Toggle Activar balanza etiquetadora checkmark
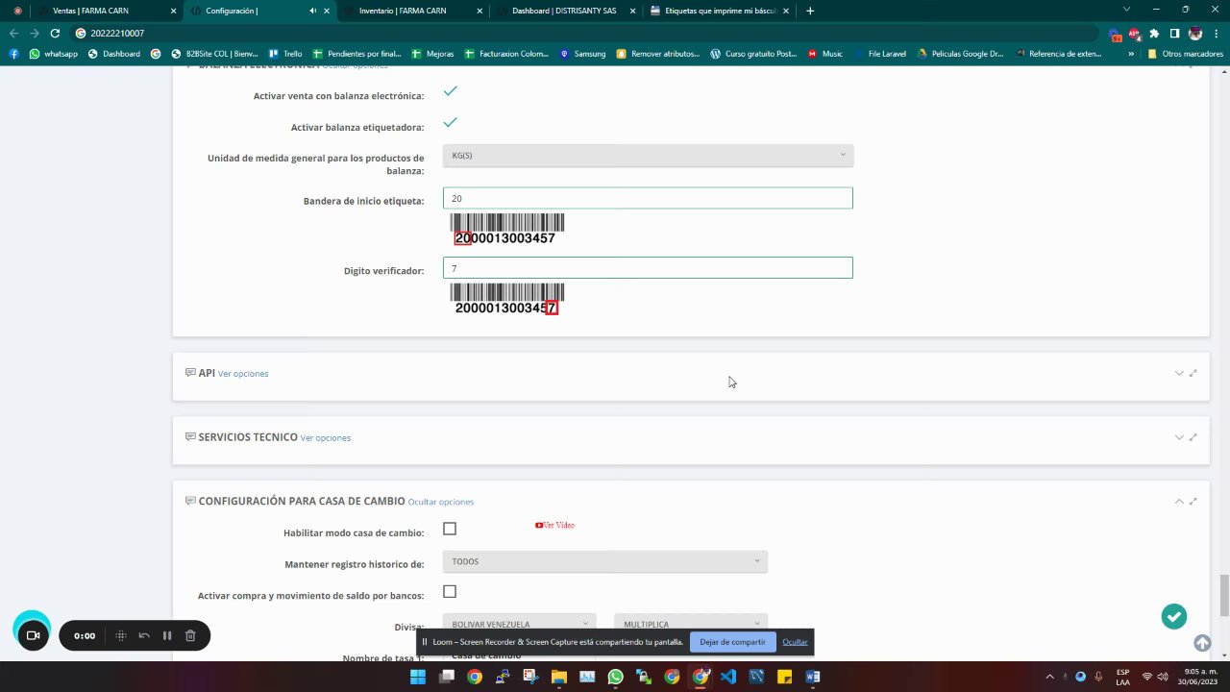 450,123
